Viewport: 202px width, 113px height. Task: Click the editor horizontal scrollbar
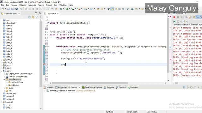pyautogui.click(x=90, y=83)
